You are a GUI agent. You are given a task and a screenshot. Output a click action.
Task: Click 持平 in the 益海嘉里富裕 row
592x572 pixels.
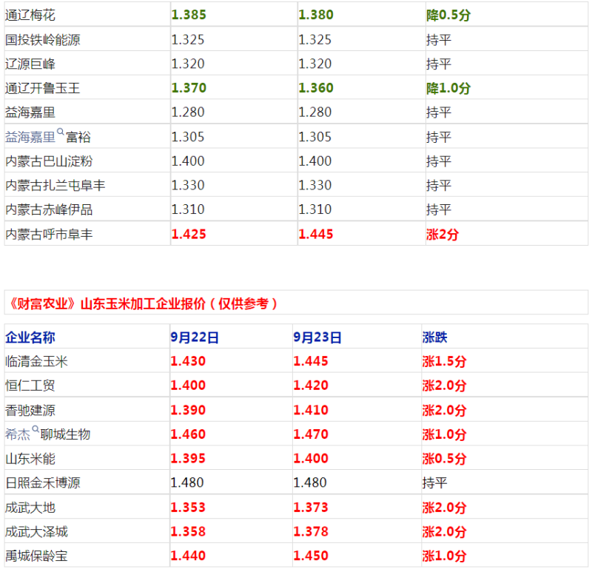click(x=439, y=137)
